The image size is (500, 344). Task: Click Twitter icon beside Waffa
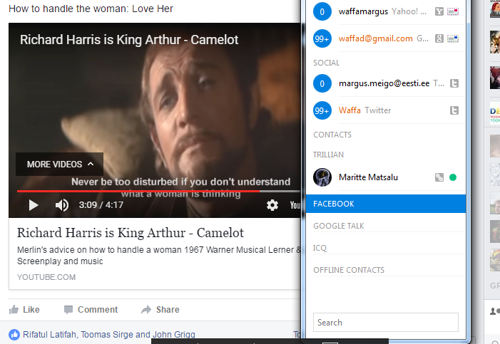454,110
